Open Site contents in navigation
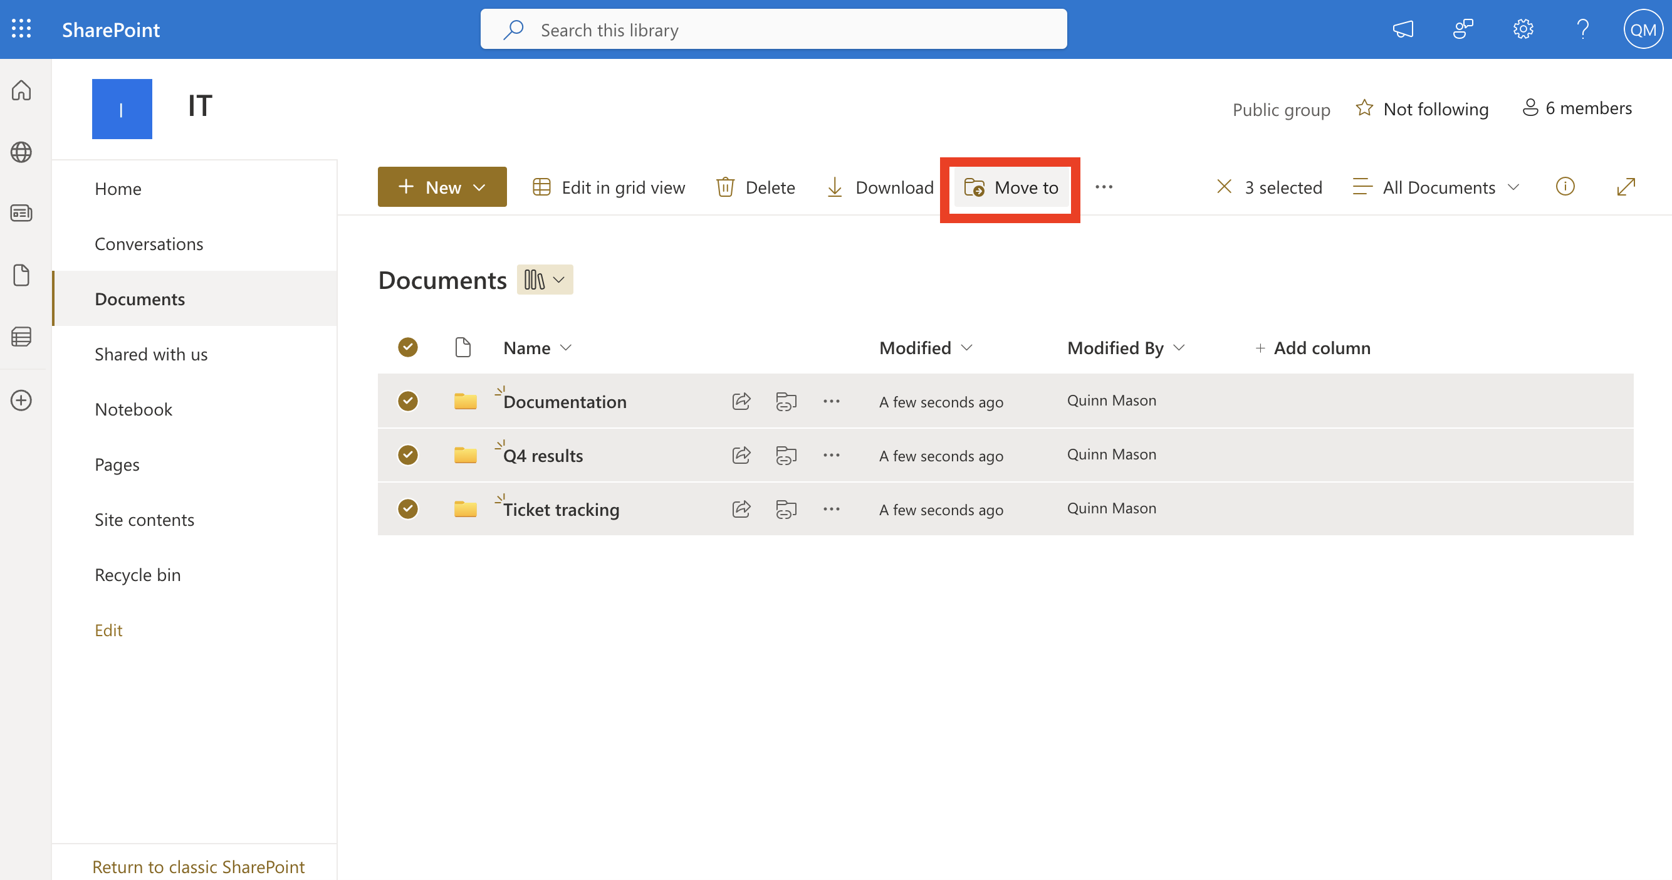Viewport: 1672px width, 880px height. pos(144,520)
